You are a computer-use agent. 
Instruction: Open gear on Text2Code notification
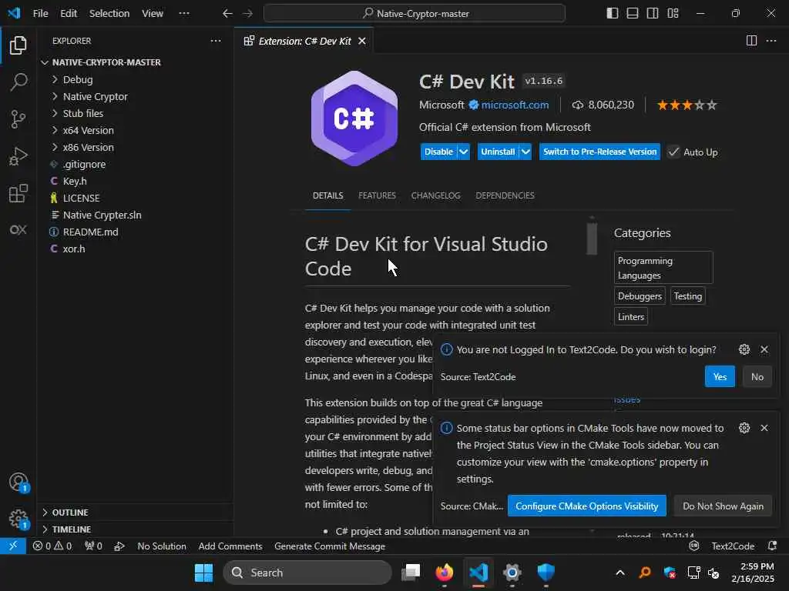pyautogui.click(x=744, y=349)
